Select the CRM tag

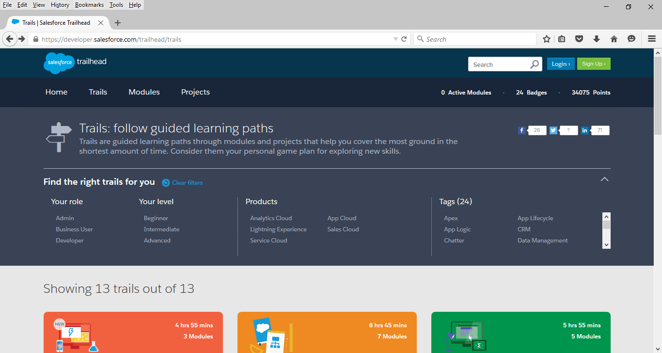tap(524, 229)
